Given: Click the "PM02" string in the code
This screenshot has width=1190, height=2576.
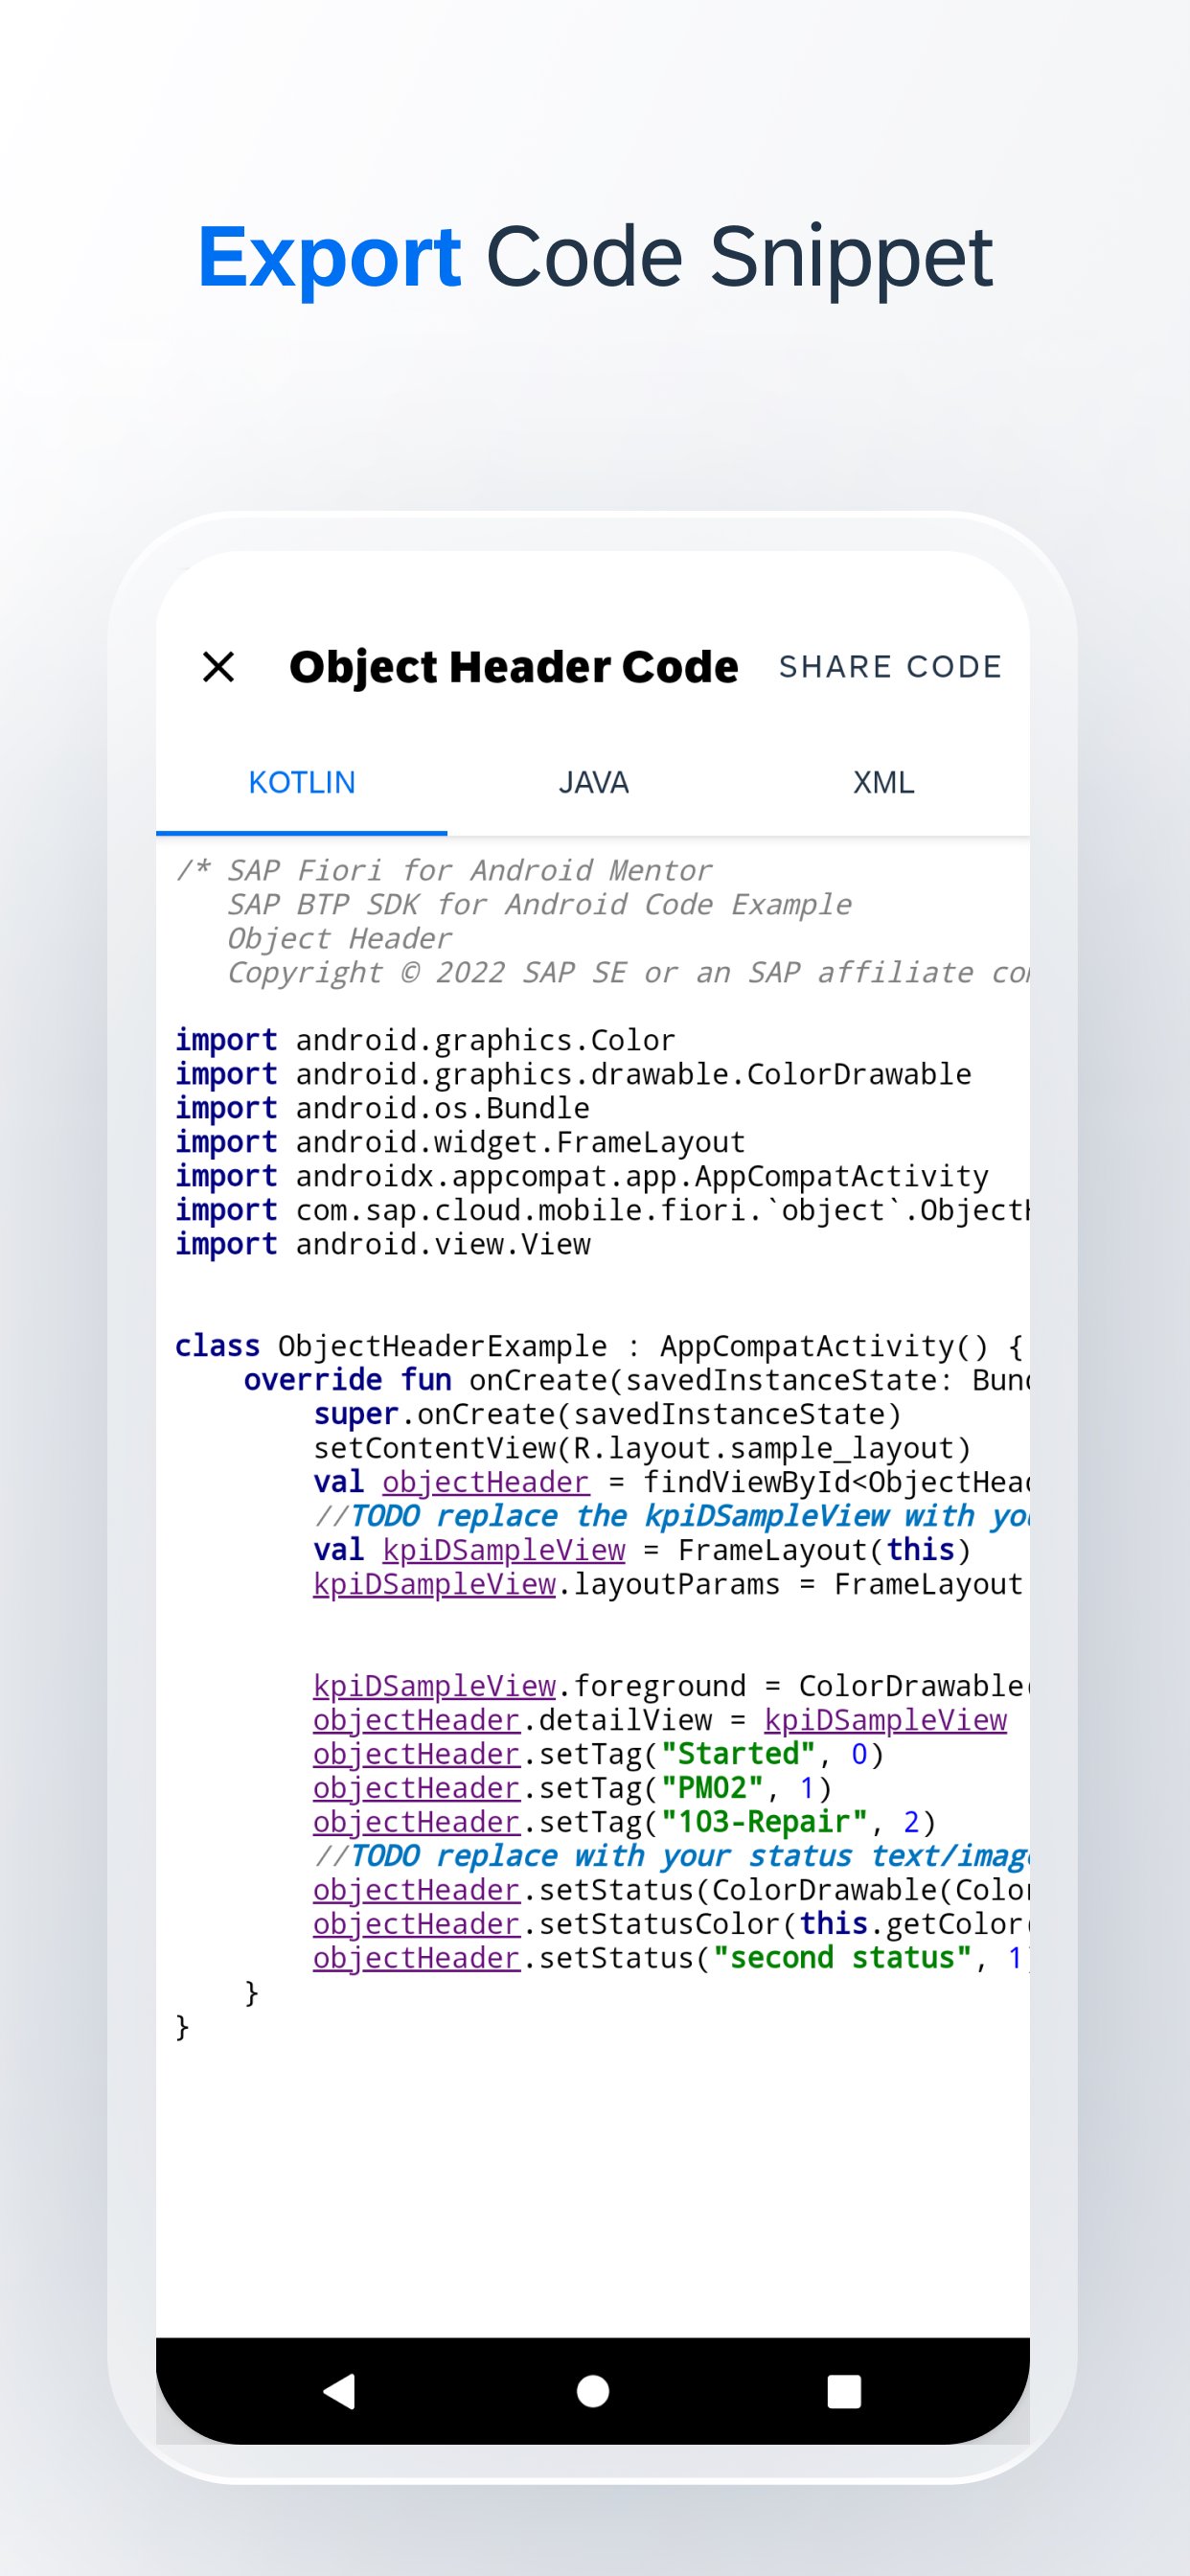Looking at the screenshot, I should click(x=712, y=1788).
